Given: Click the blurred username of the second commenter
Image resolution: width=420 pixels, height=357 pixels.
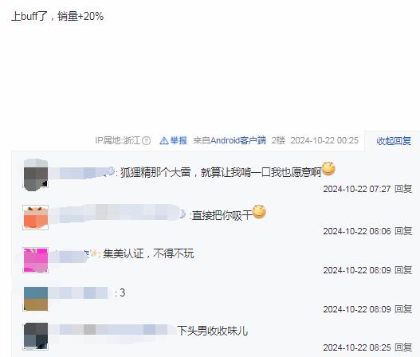Looking at the screenshot, I should pos(117,214).
